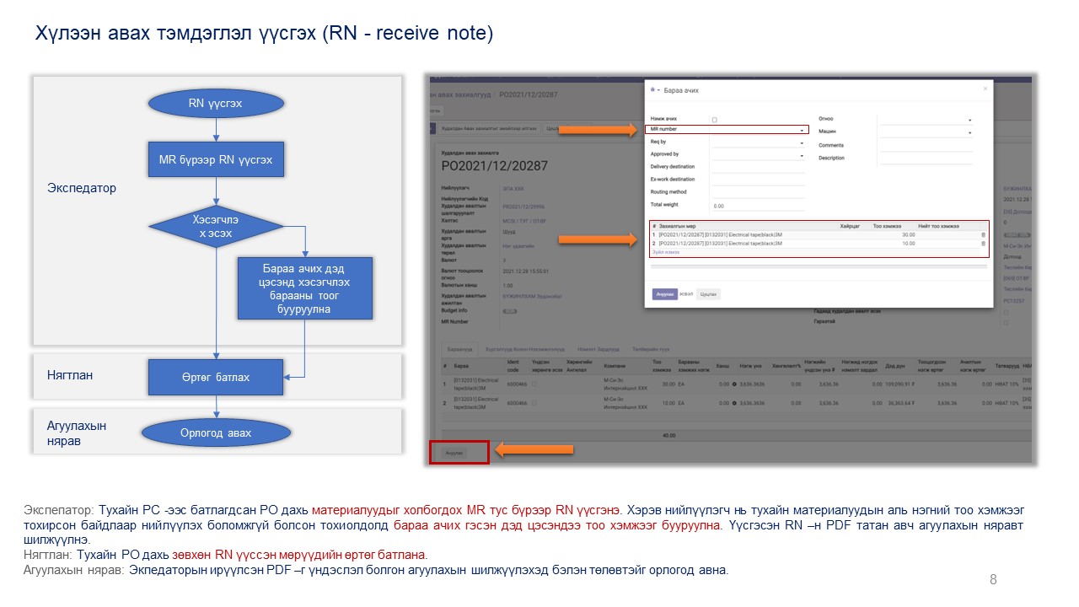Click the discount icon in order row 1
Viewport: 1079px width, 607px height.
coord(734,384)
